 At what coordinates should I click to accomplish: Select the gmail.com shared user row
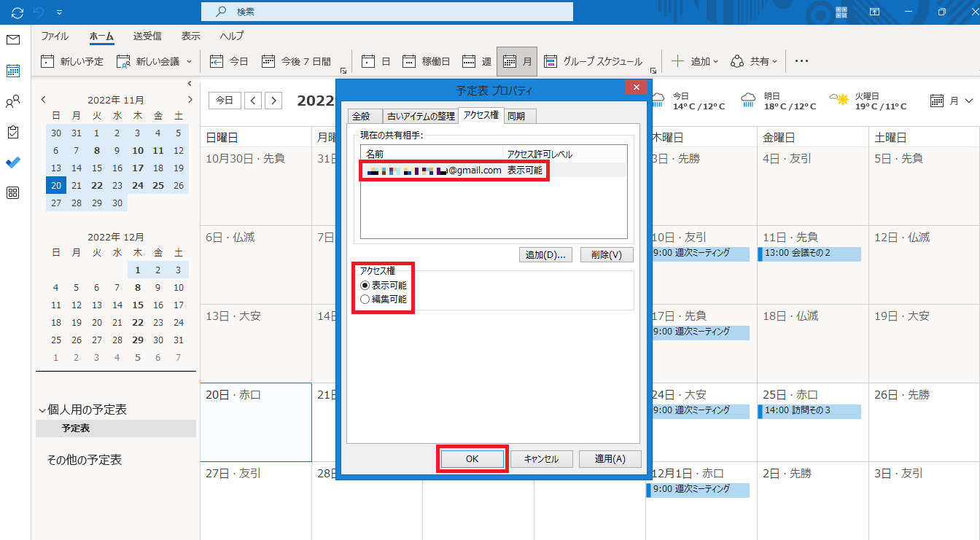pos(494,170)
